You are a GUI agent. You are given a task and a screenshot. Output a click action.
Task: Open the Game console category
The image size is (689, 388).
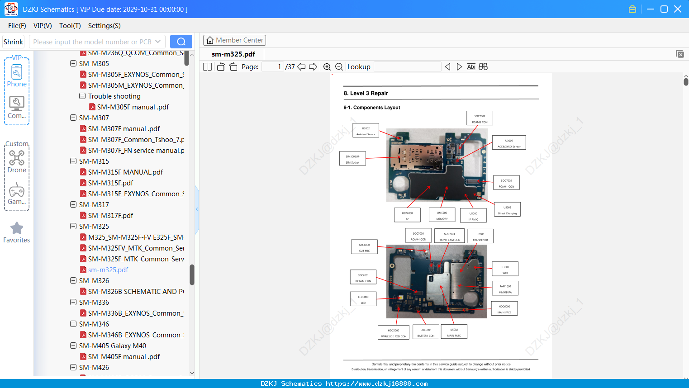click(x=17, y=194)
